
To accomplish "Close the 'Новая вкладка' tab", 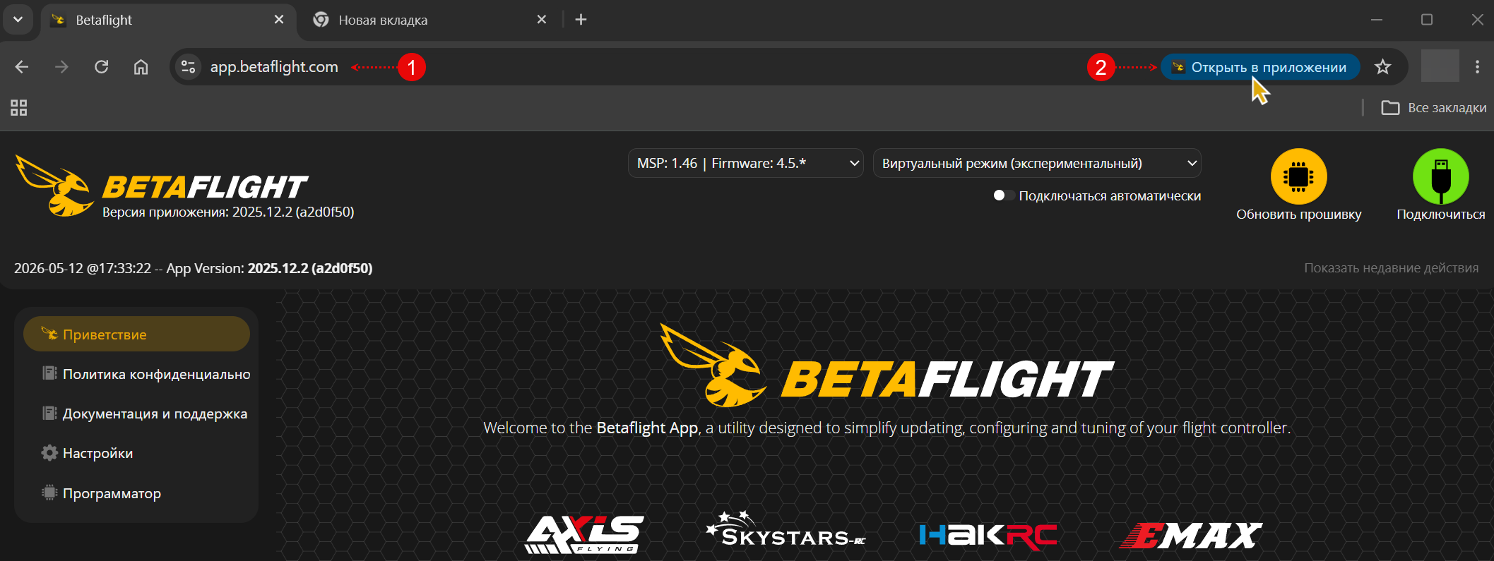I will click(542, 20).
